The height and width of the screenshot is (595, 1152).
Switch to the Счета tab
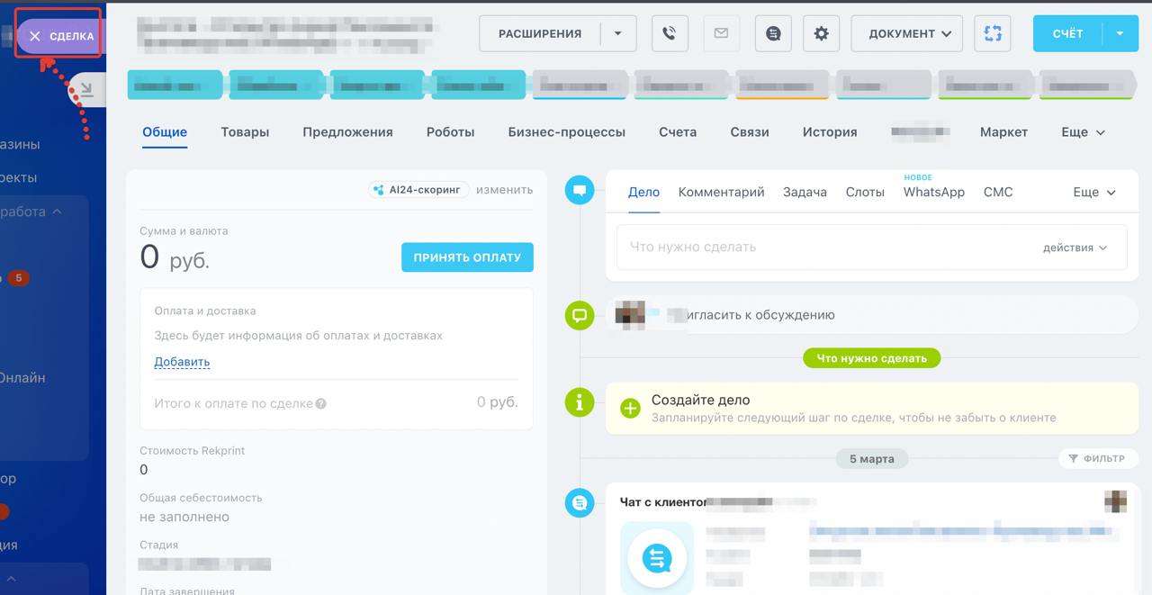pos(678,131)
